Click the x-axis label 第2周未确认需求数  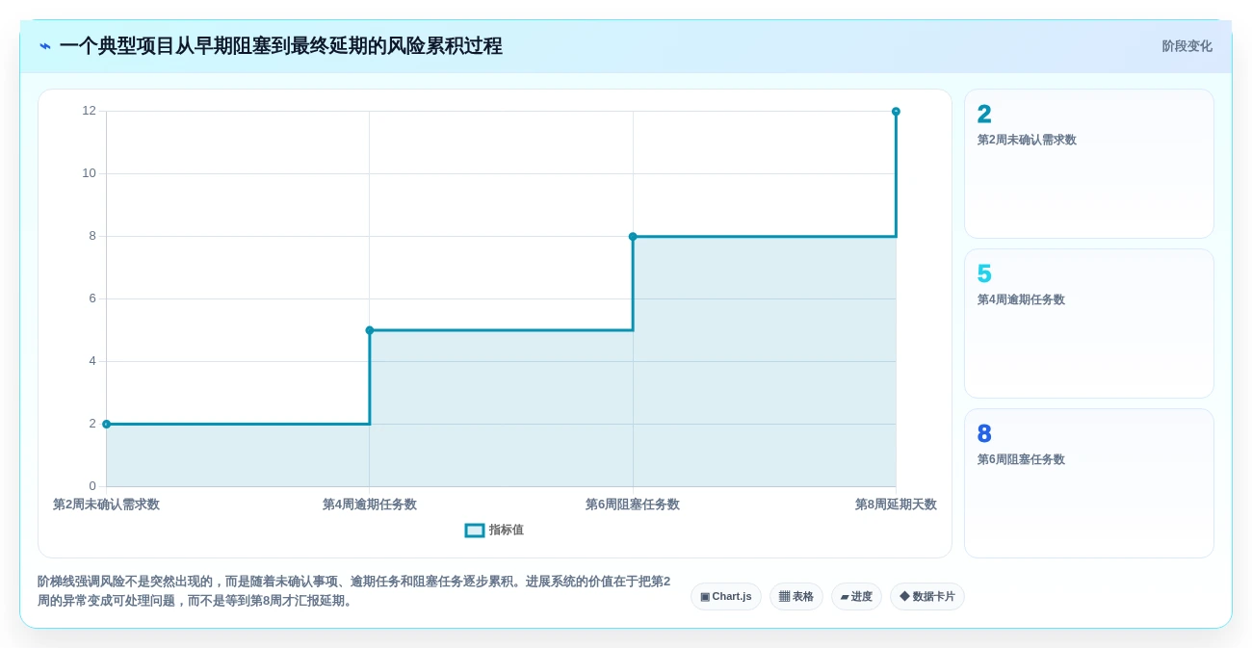pos(106,505)
